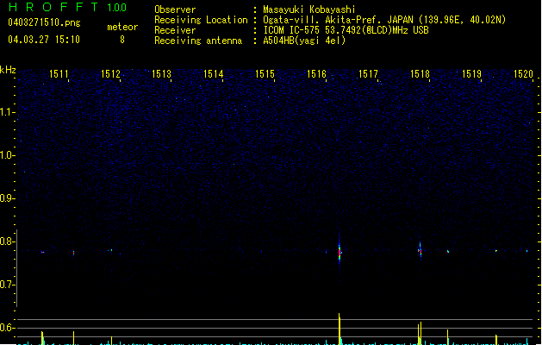The width and height of the screenshot is (542, 345).
Task: Click the Observer name Masayuki Kobayashi
Action: click(308, 9)
